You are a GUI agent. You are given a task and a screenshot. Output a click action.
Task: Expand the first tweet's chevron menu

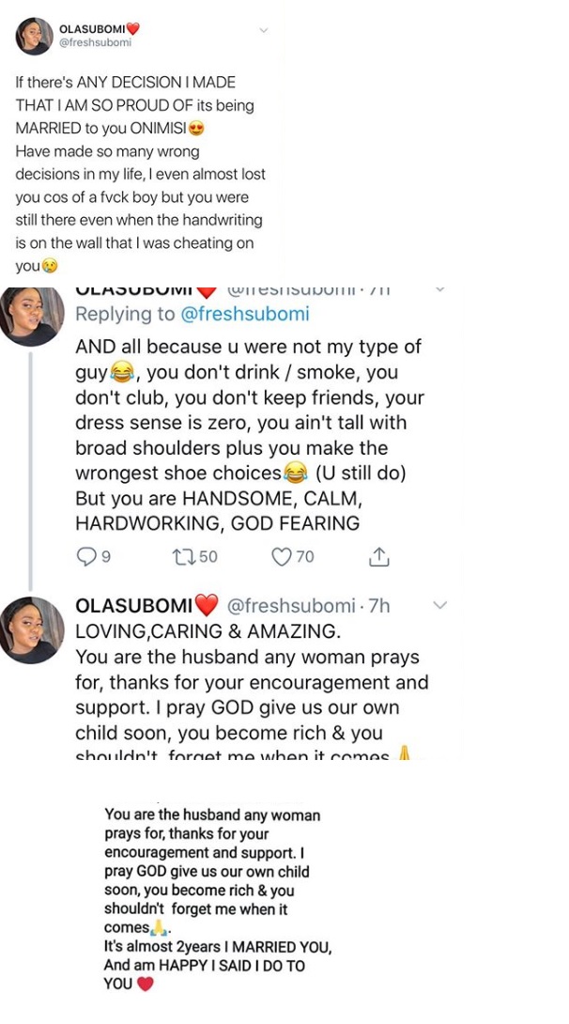[265, 30]
